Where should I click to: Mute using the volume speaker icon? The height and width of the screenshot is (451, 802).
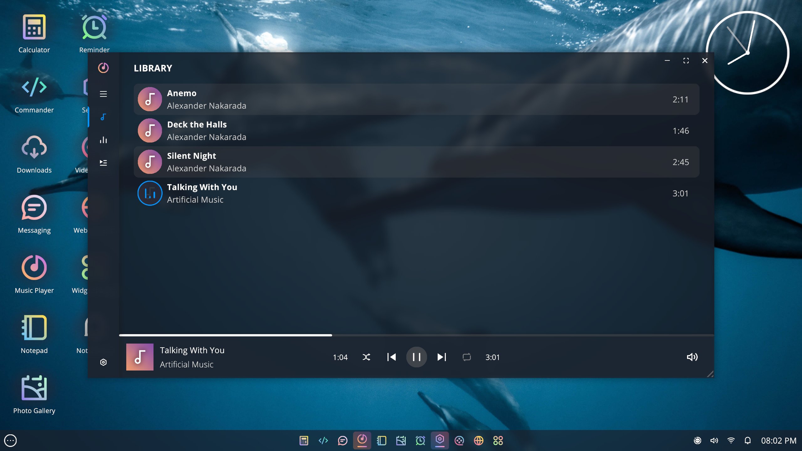coord(692,357)
